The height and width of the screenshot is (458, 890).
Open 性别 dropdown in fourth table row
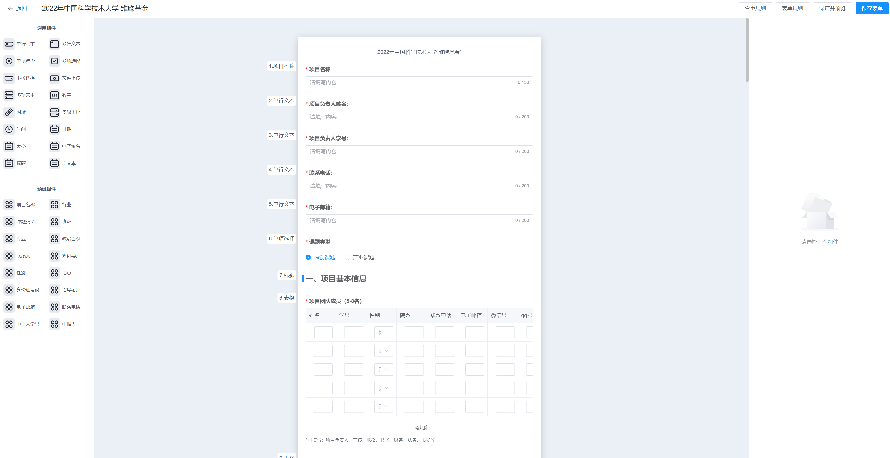[384, 388]
